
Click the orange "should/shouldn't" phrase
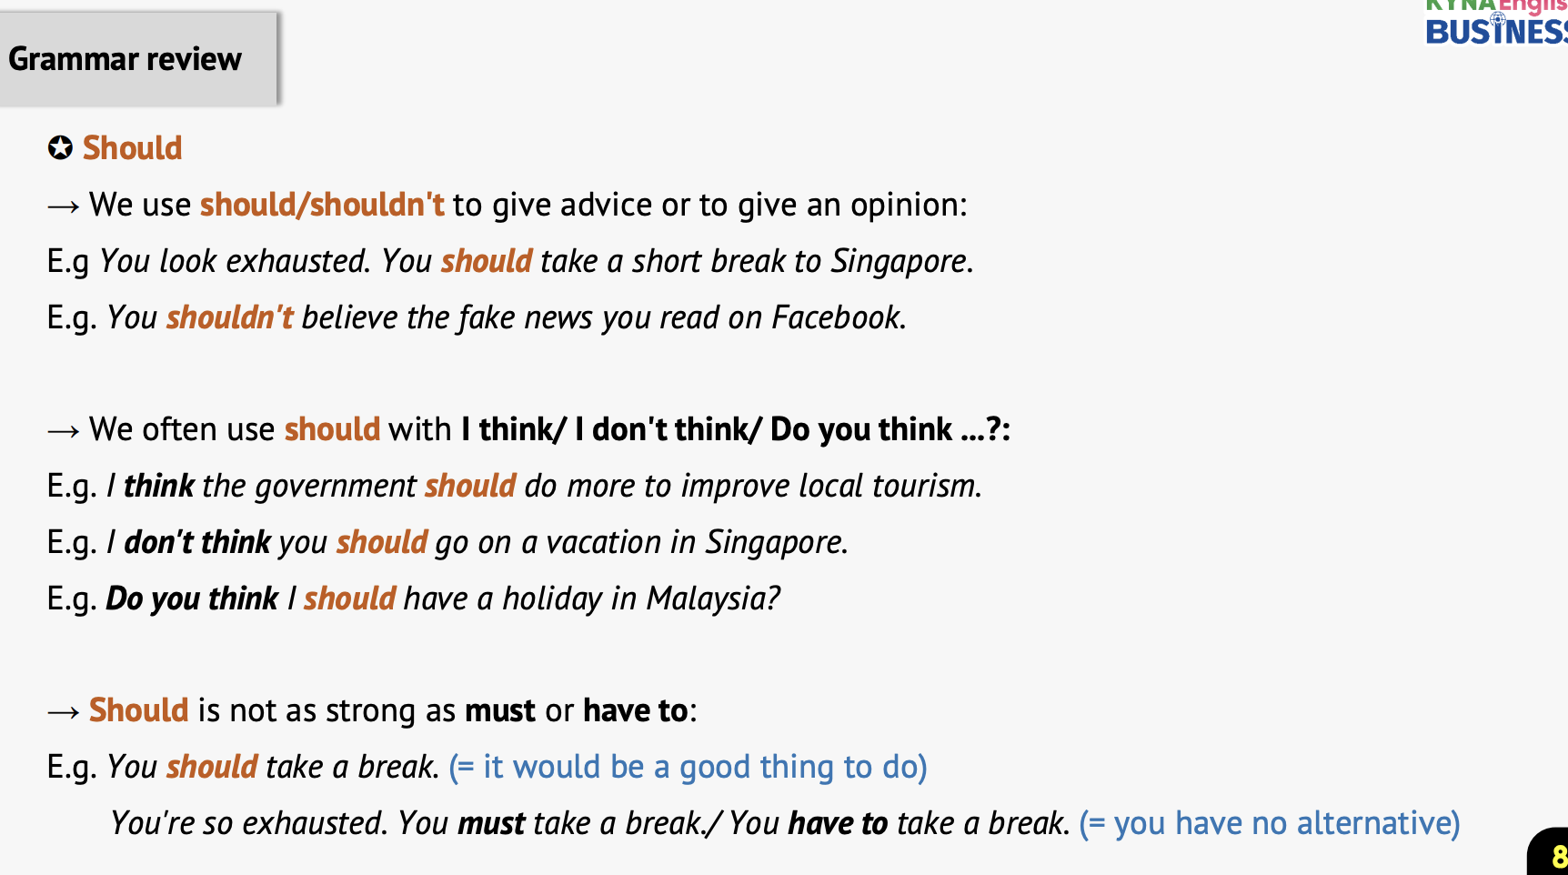point(322,205)
